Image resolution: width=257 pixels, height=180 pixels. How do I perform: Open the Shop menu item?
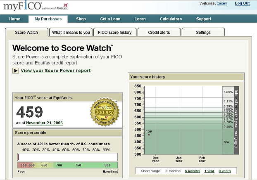pos(81,19)
